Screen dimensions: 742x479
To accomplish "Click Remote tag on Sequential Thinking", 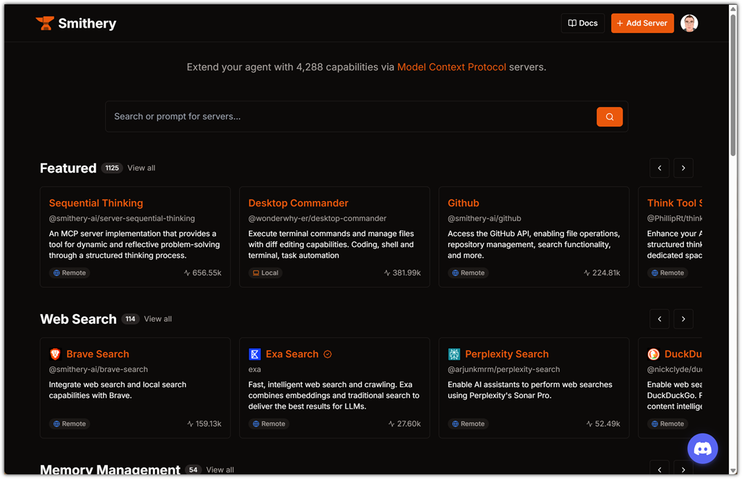I will tap(70, 273).
